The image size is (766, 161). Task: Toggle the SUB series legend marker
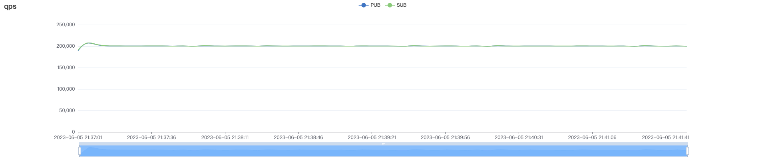389,5
